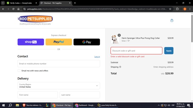This screenshot has height=108, width=193.
Task: Open the yuzu Early Access taskbar window
Action: 107,105
